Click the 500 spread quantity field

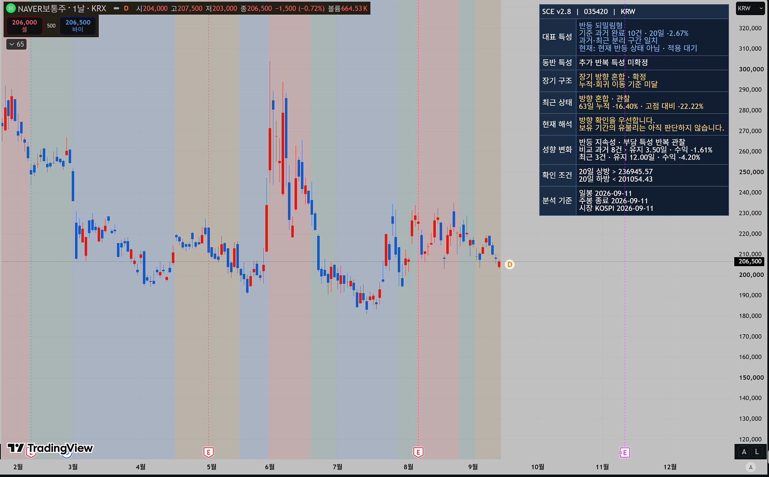pyautogui.click(x=51, y=26)
